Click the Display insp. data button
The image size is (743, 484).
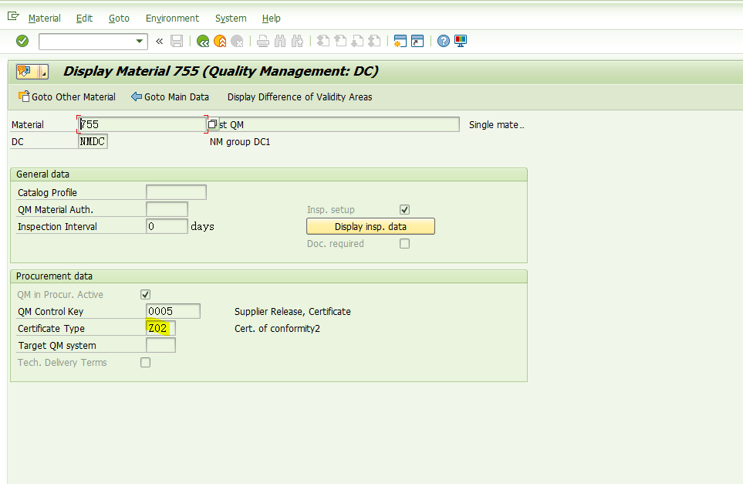click(x=370, y=226)
